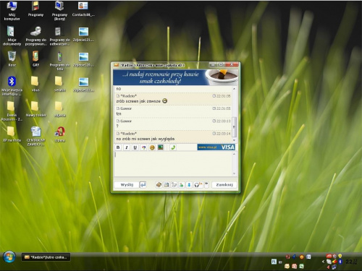Select the Nowy folder desktop folder
This screenshot has width=362, height=271.
pos(35,109)
